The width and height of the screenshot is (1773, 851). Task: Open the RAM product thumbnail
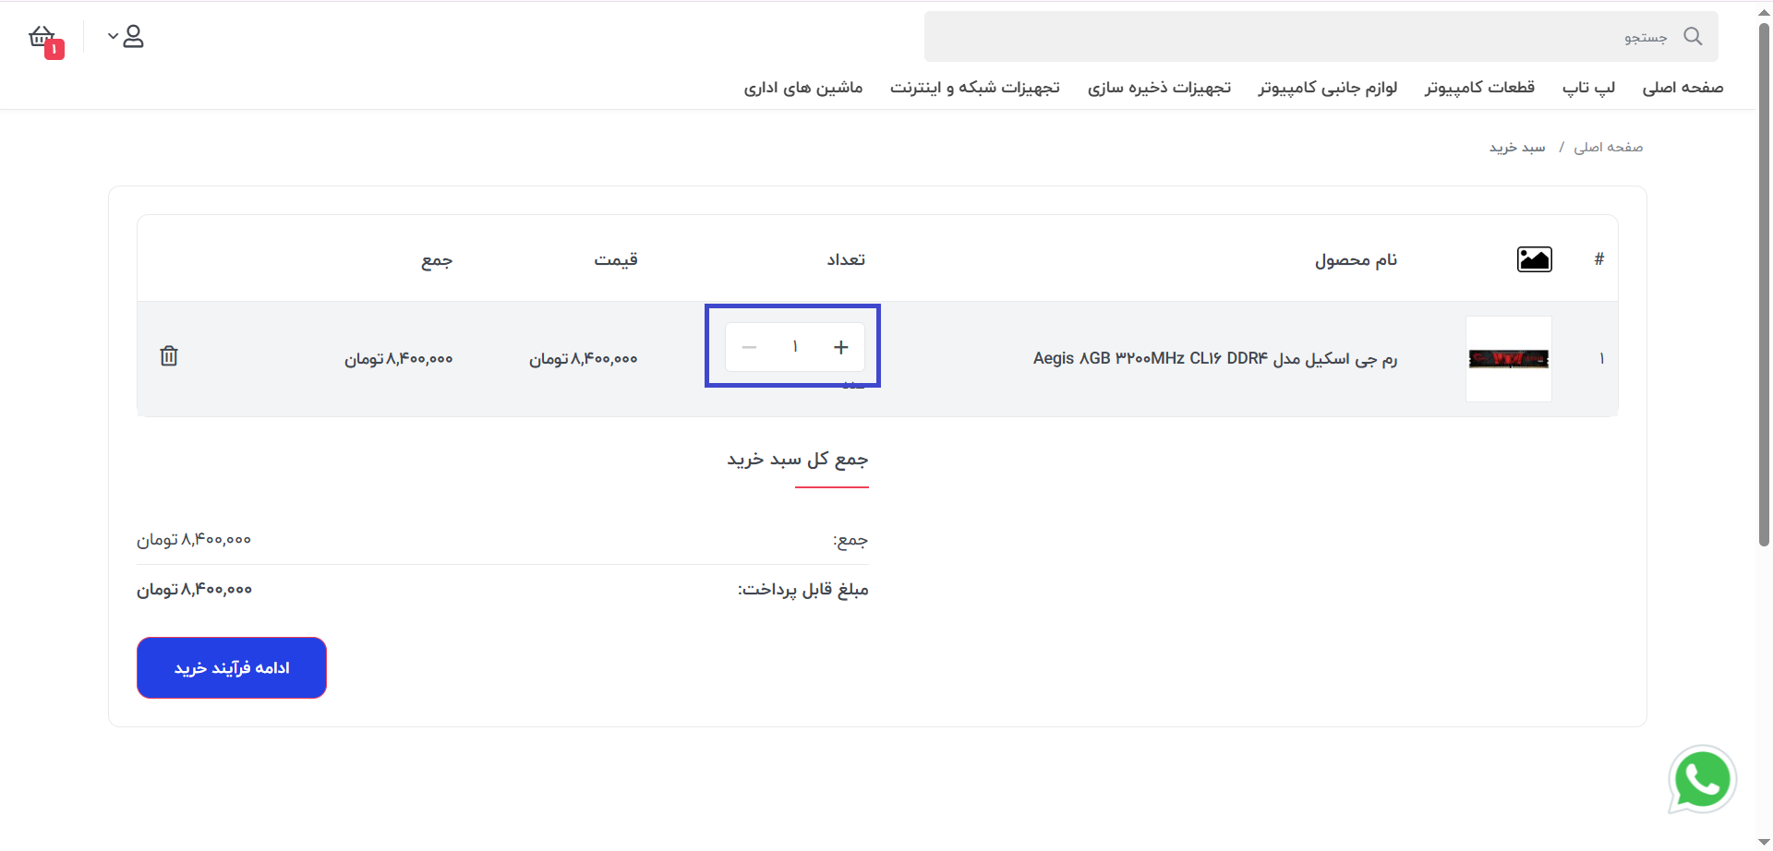click(x=1509, y=359)
